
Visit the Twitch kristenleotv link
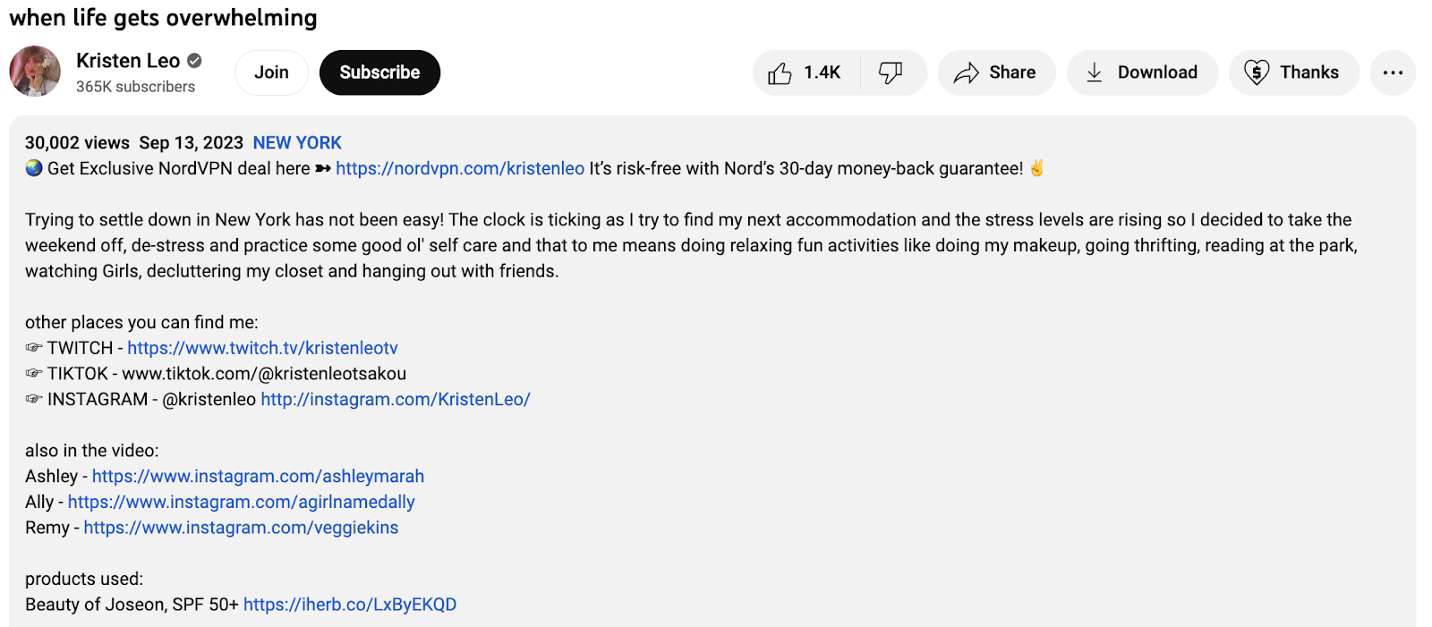point(262,348)
